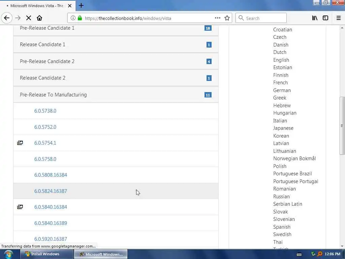Switch to Install Windows taskbar item
345x259 pixels.
pos(46,254)
